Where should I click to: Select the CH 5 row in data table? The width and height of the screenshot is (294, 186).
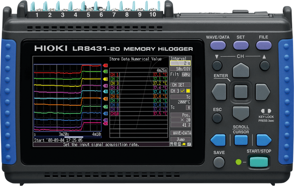138,92
